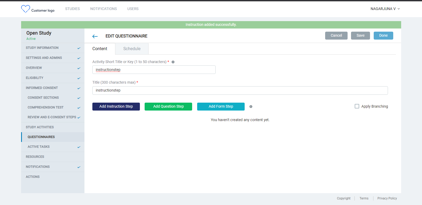Click info icon next to Activity Short Title
The width and height of the screenshot is (422, 205).
click(x=173, y=62)
